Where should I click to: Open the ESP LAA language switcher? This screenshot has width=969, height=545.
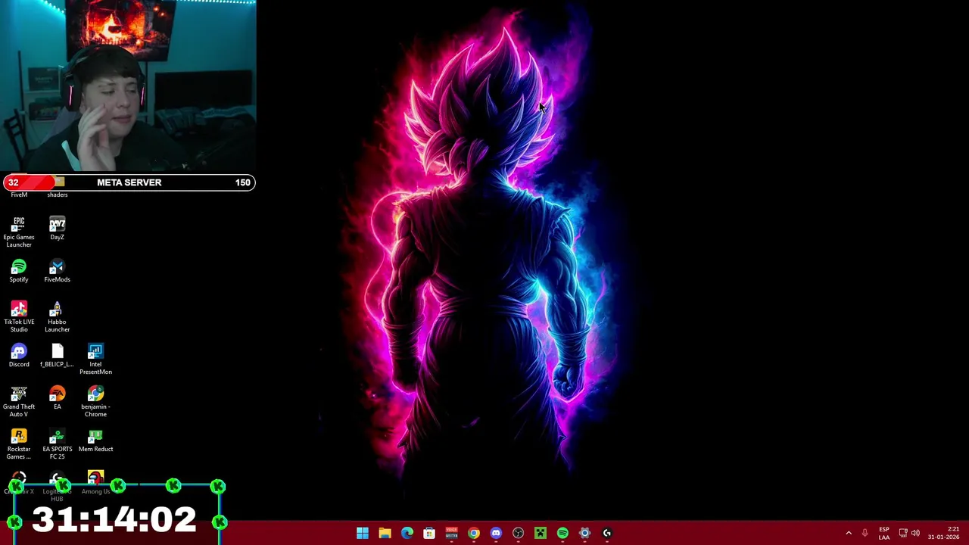(884, 533)
